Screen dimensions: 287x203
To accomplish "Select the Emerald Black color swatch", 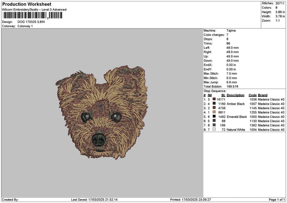I will pos(215,116).
